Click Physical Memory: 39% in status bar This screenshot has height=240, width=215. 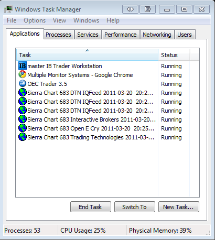[x=160, y=231]
